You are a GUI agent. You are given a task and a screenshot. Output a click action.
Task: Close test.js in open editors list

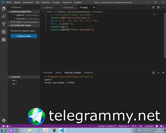click(x=12, y=22)
